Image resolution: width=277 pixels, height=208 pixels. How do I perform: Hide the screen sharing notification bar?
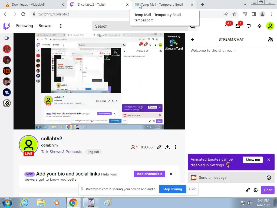(x=192, y=189)
